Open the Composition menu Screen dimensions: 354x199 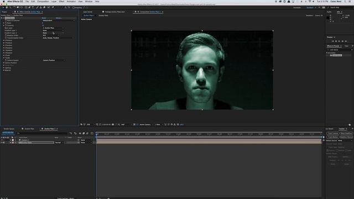click(x=43, y=1)
